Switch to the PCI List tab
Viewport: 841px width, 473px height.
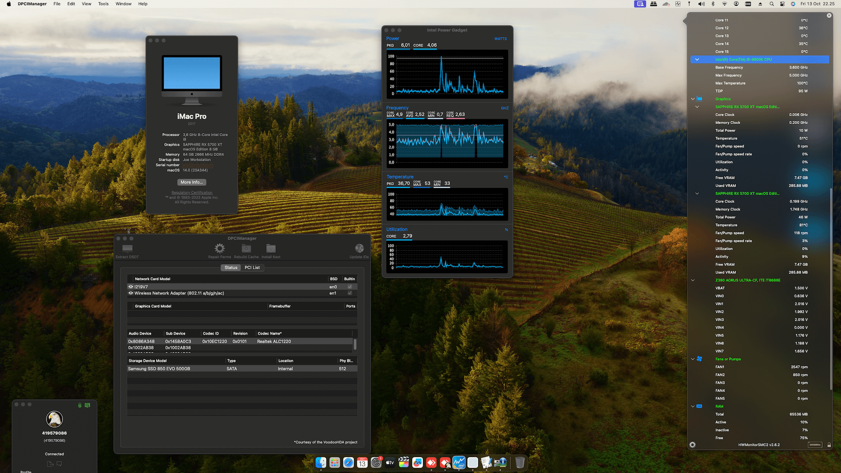point(252,268)
